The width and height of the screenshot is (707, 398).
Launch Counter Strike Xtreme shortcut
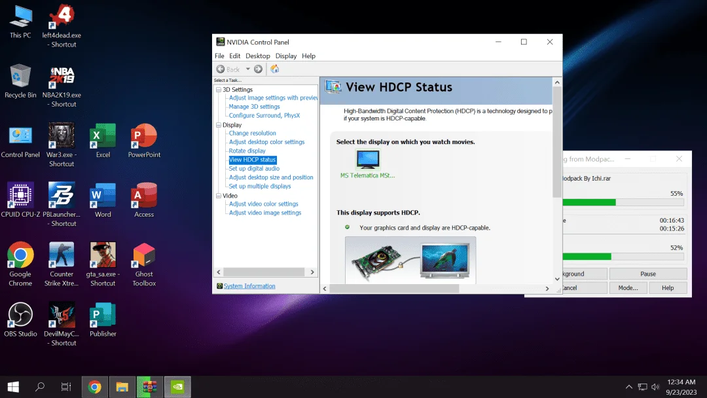62,264
